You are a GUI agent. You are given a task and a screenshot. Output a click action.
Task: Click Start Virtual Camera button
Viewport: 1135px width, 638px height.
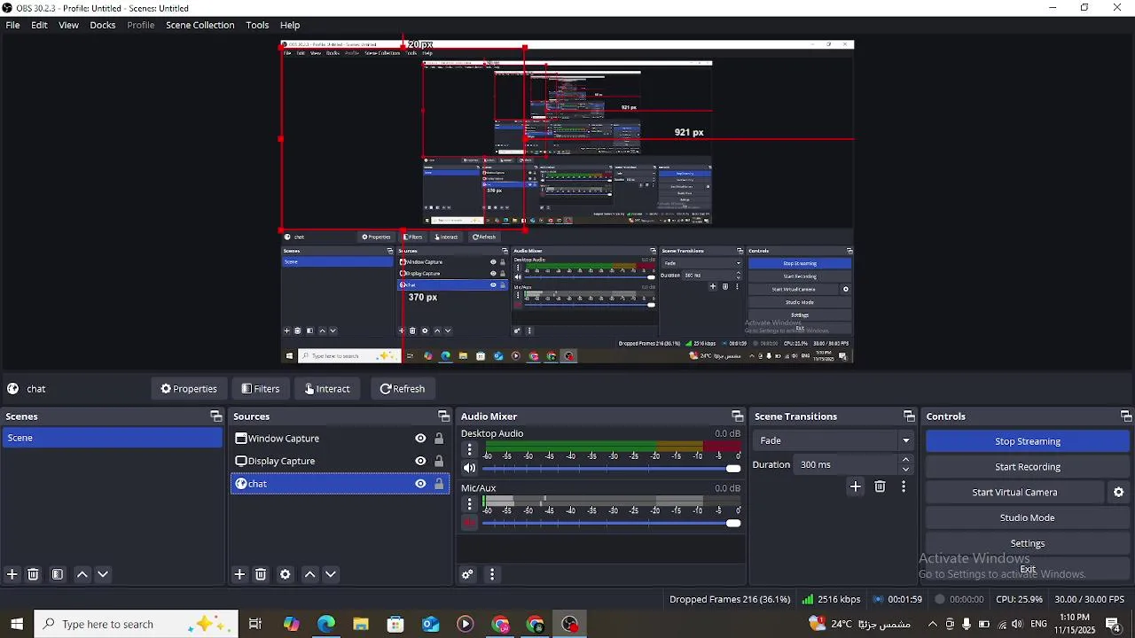tap(1014, 492)
